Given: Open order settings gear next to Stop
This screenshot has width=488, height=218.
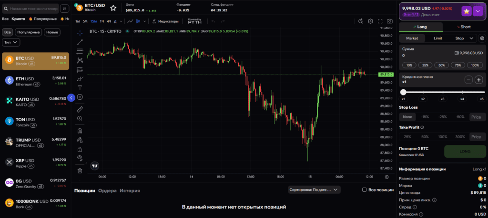Looking at the screenshot, I should pyautogui.click(x=482, y=38).
